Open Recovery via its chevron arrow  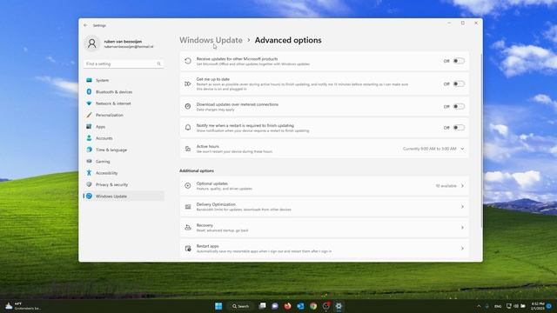tap(462, 228)
